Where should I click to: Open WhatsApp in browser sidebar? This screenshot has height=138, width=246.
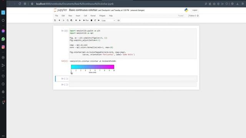click(3, 39)
